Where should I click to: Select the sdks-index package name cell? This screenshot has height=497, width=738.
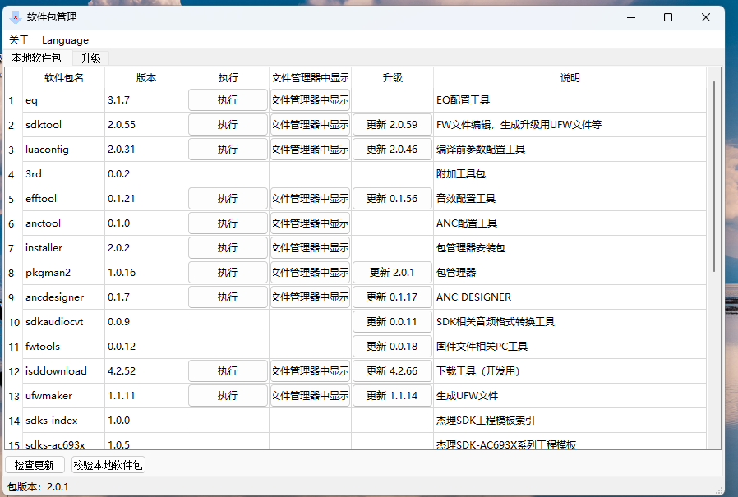pyautogui.click(x=63, y=421)
